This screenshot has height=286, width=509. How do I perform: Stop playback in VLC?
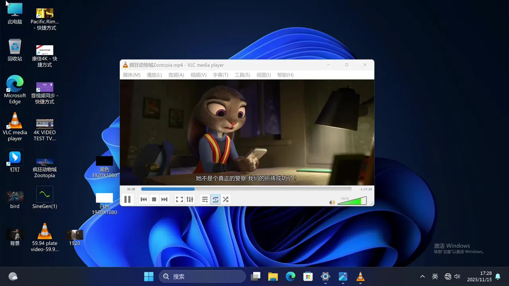(x=154, y=199)
